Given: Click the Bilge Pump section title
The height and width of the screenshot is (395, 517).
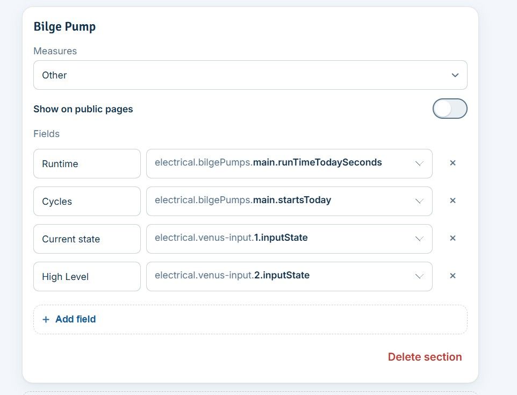Looking at the screenshot, I should (x=64, y=27).
